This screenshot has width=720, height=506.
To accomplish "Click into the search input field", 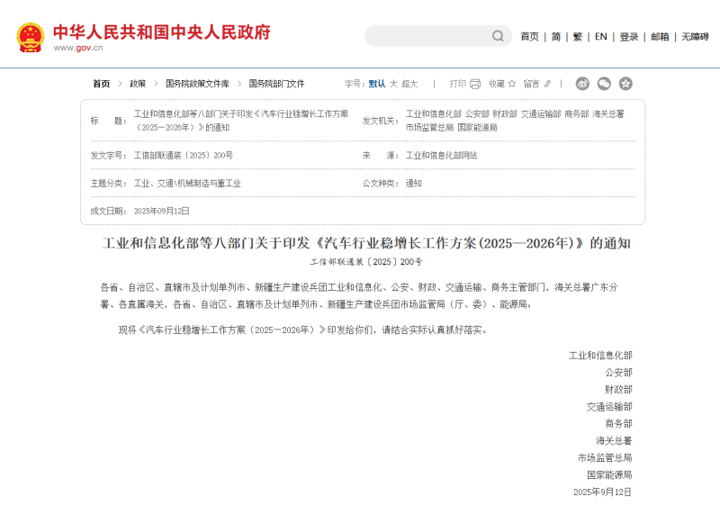I will (x=427, y=36).
